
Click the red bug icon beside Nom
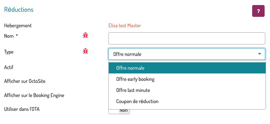[85, 35]
